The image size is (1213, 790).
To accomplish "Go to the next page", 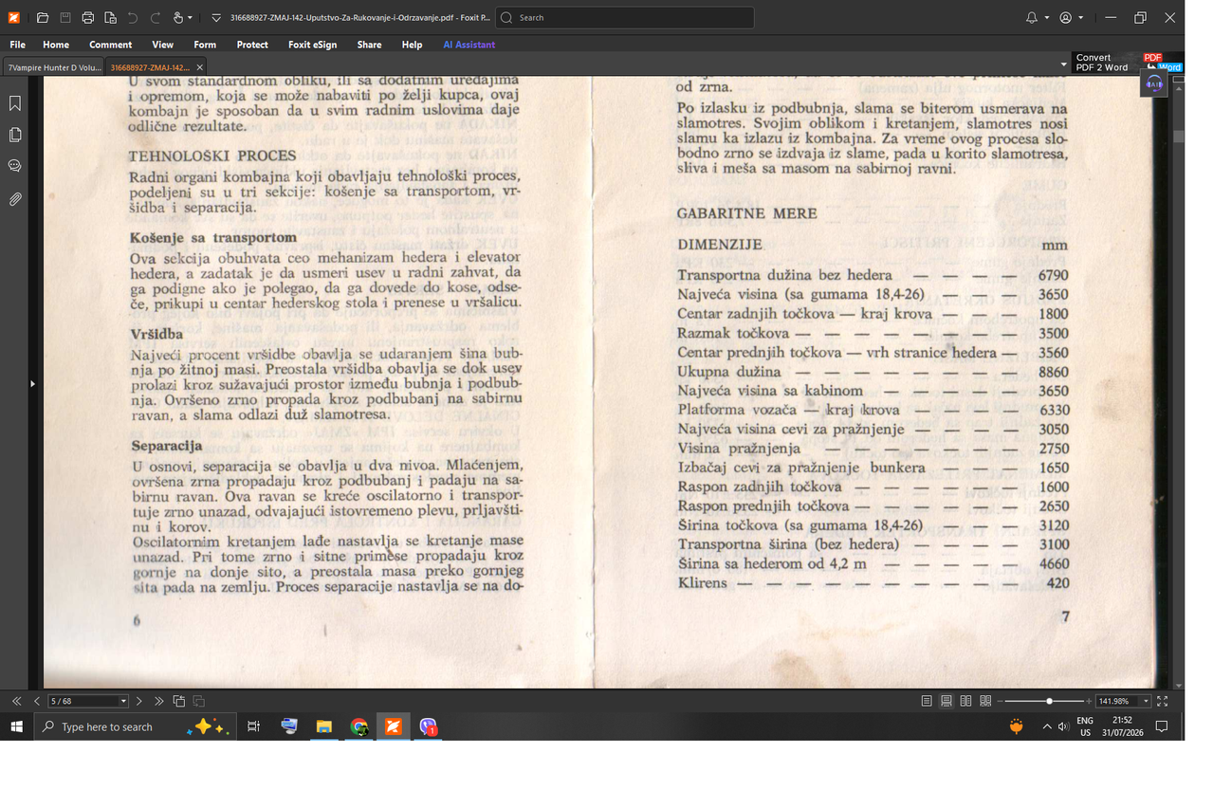I will (139, 701).
